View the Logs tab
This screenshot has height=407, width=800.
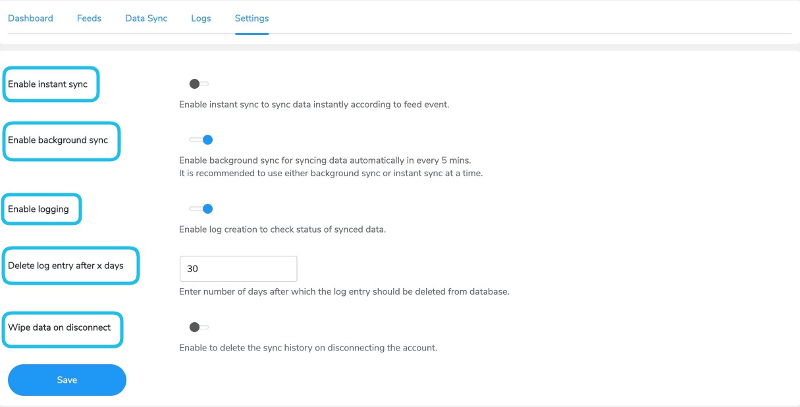[201, 18]
